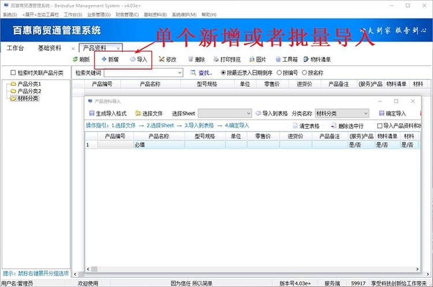Open 物料清单 bill of materials
Viewport: 433px width, 287px height.
317,59
